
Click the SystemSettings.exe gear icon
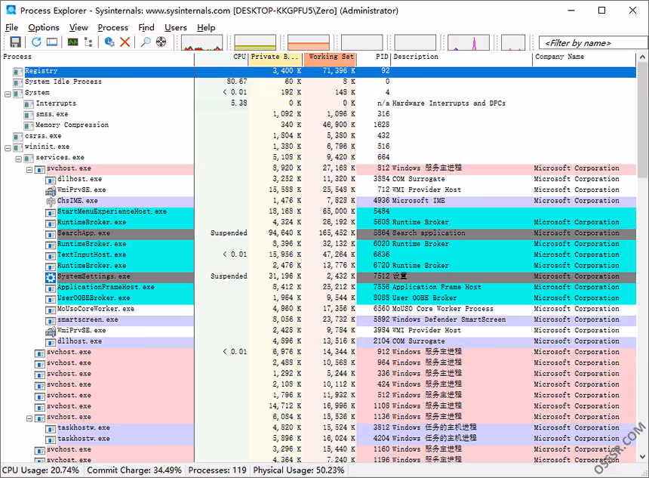click(x=51, y=276)
